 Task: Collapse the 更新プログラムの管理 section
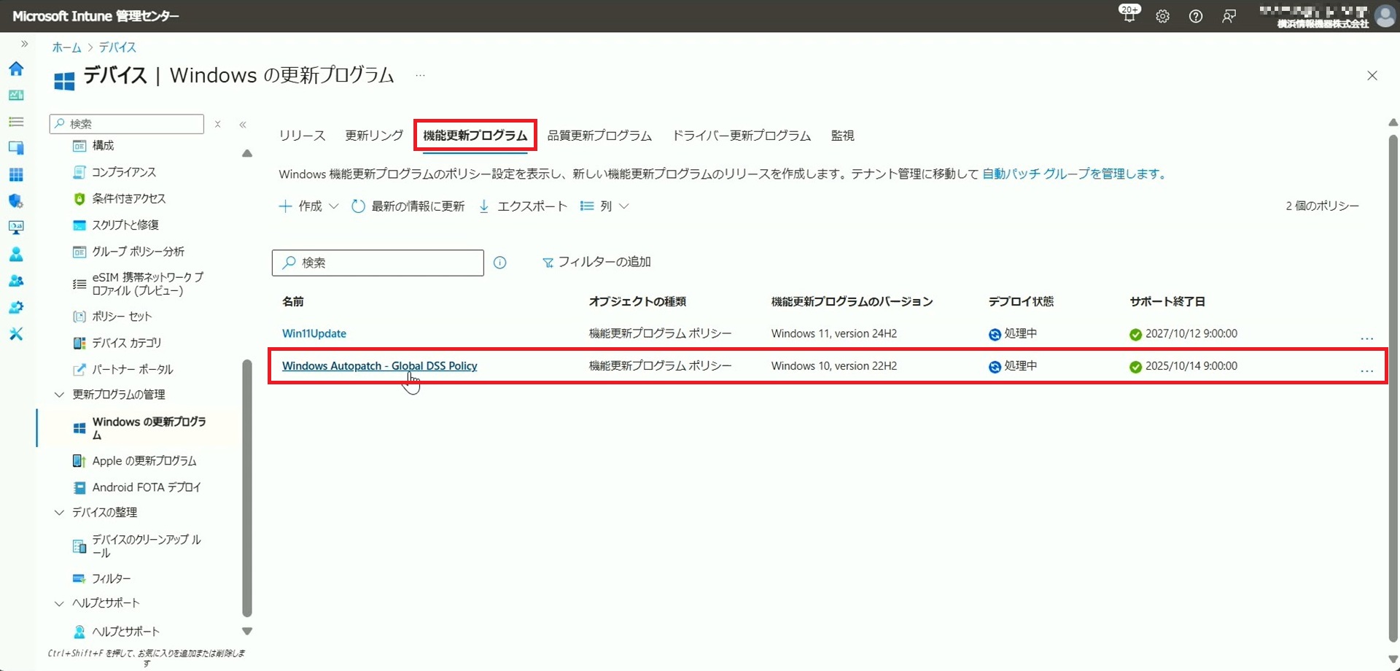[60, 395]
